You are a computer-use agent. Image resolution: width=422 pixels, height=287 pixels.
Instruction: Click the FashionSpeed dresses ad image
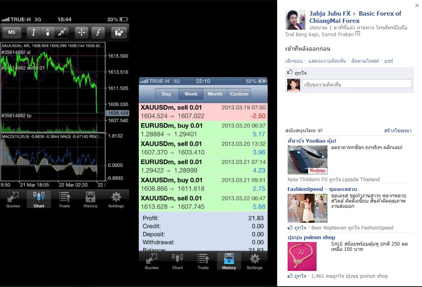tap(307, 208)
